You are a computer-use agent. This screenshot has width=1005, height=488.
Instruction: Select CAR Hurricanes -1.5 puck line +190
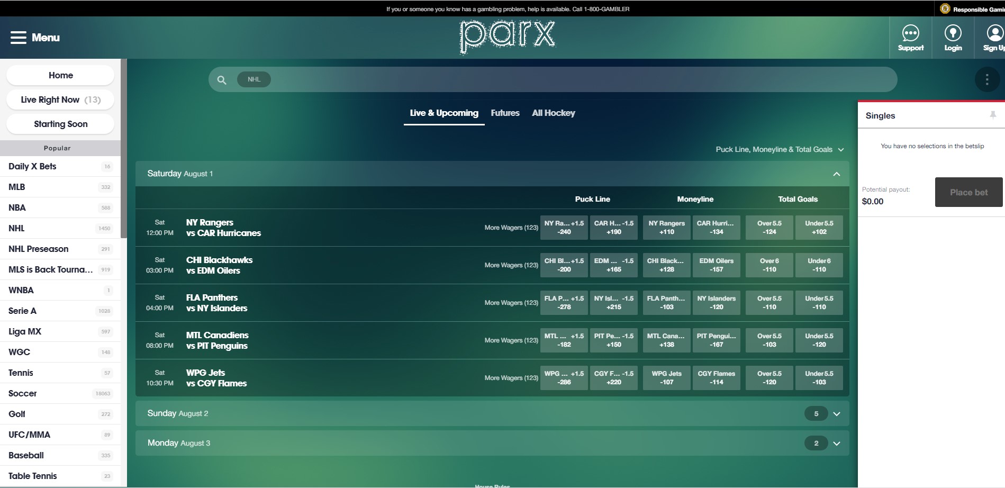[614, 228]
